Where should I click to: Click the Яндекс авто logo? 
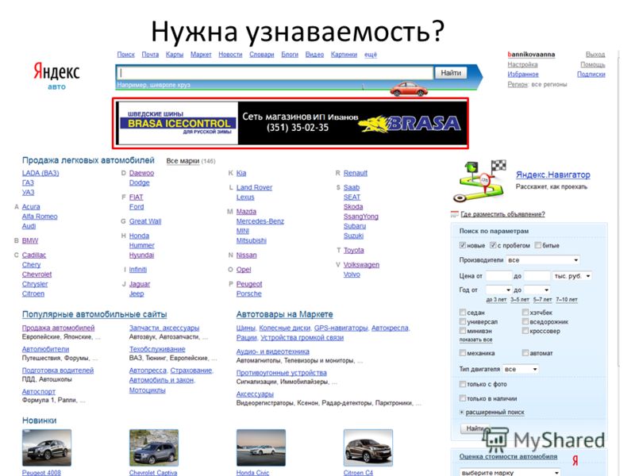(56, 75)
